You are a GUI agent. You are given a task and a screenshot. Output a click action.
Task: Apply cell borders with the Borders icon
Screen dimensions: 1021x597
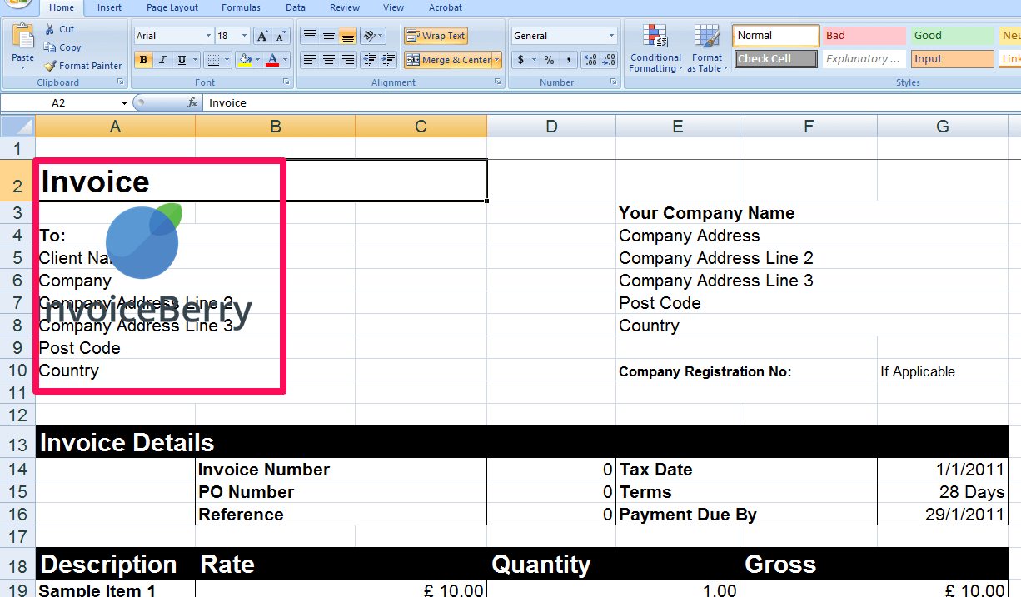point(212,60)
